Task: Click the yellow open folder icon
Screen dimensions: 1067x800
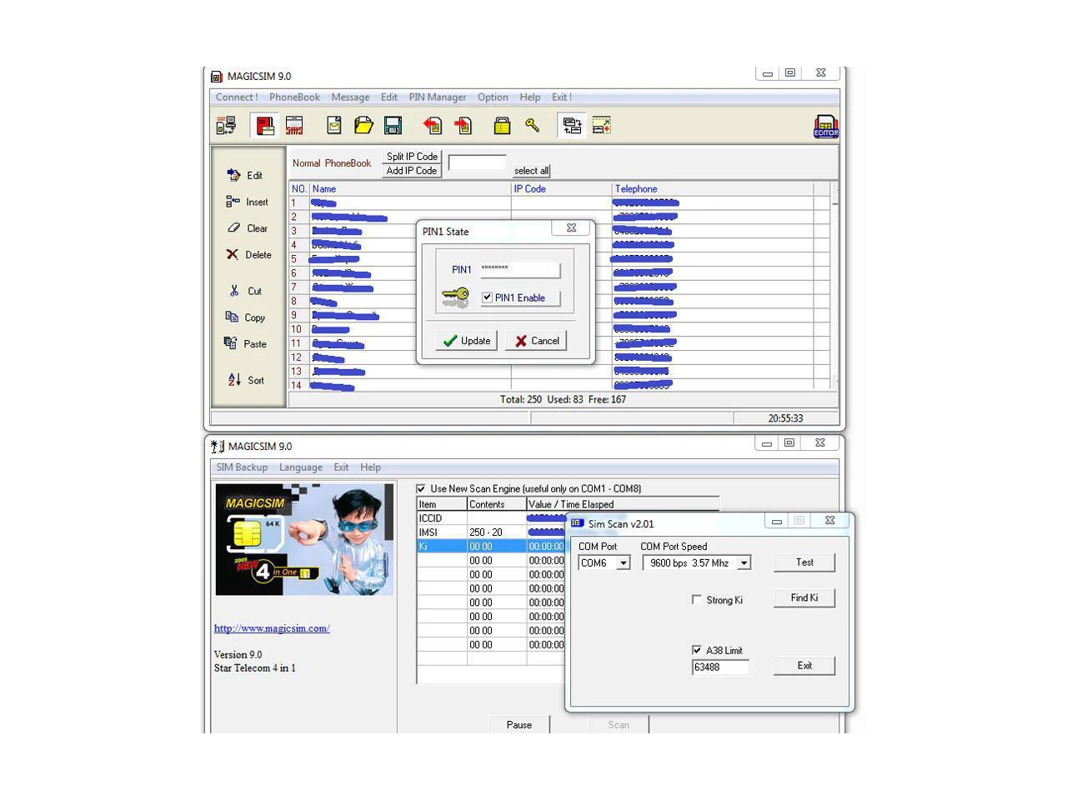Action: 363,125
